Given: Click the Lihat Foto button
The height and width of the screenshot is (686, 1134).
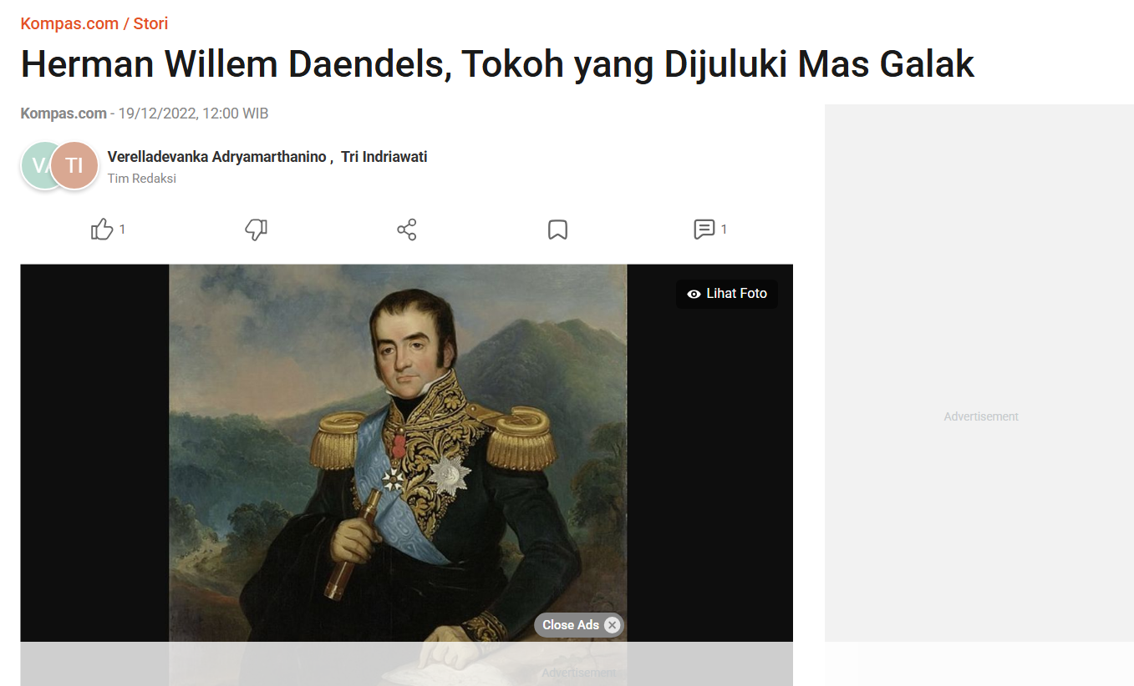Looking at the screenshot, I should click(x=727, y=294).
